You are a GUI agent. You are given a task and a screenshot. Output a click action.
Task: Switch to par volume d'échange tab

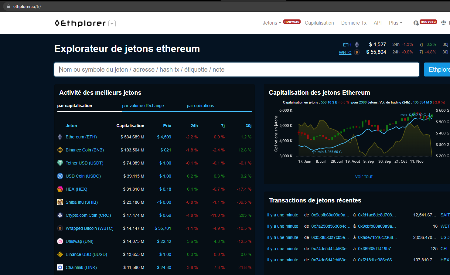pos(143,106)
